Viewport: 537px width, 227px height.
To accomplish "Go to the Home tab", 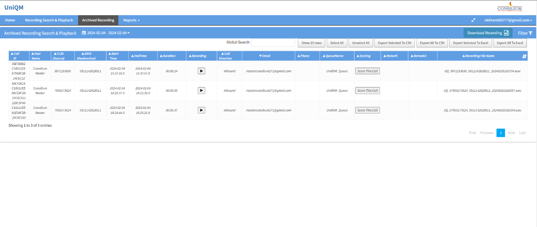I will pyautogui.click(x=10, y=20).
